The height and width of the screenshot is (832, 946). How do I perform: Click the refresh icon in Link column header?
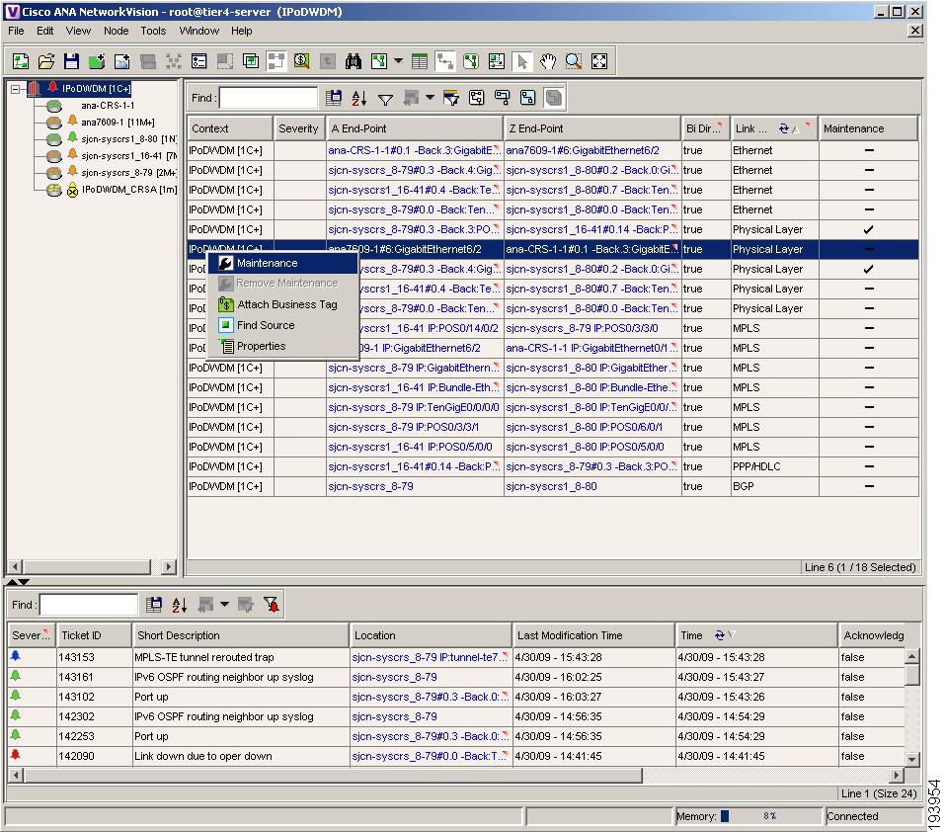click(784, 128)
